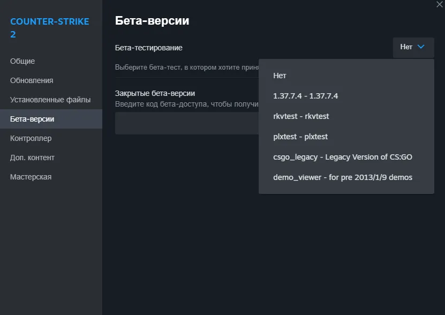Go to Установленные файлы tab
Screen dimensions: 445x315
[x=51, y=100]
